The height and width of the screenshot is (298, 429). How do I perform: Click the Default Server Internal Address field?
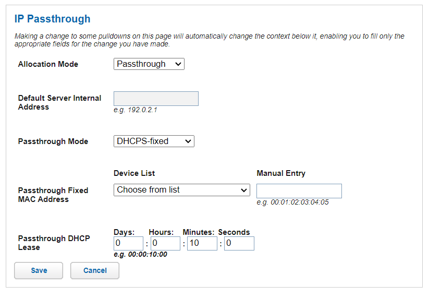tap(156, 99)
